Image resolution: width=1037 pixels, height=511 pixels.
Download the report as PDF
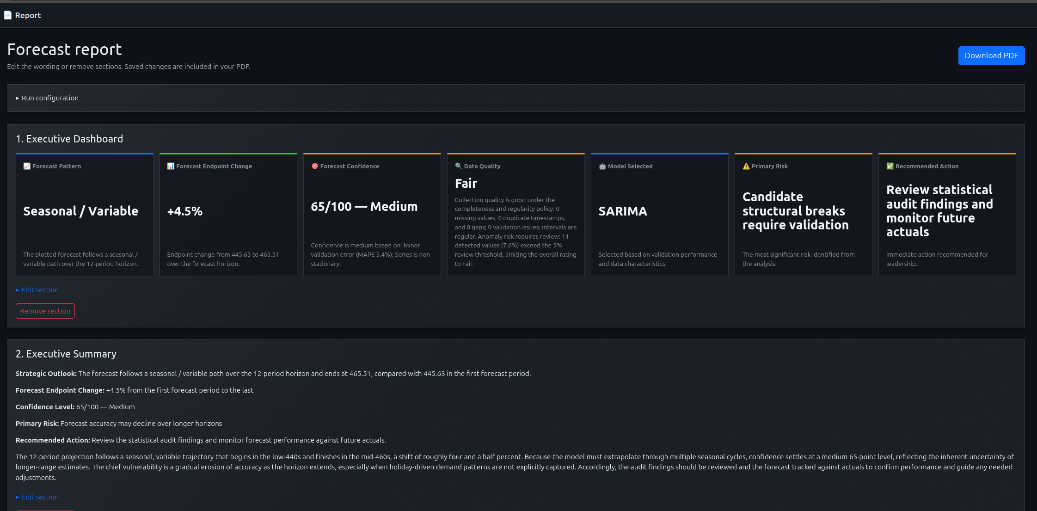click(x=991, y=55)
